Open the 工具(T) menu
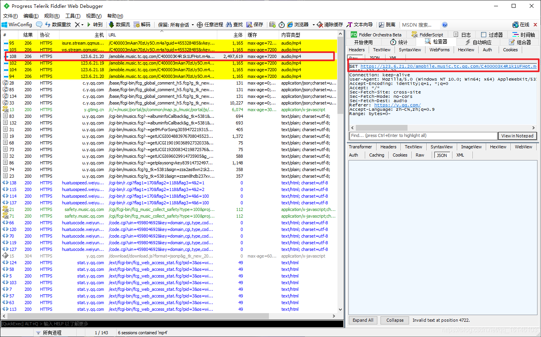 click(x=73, y=16)
